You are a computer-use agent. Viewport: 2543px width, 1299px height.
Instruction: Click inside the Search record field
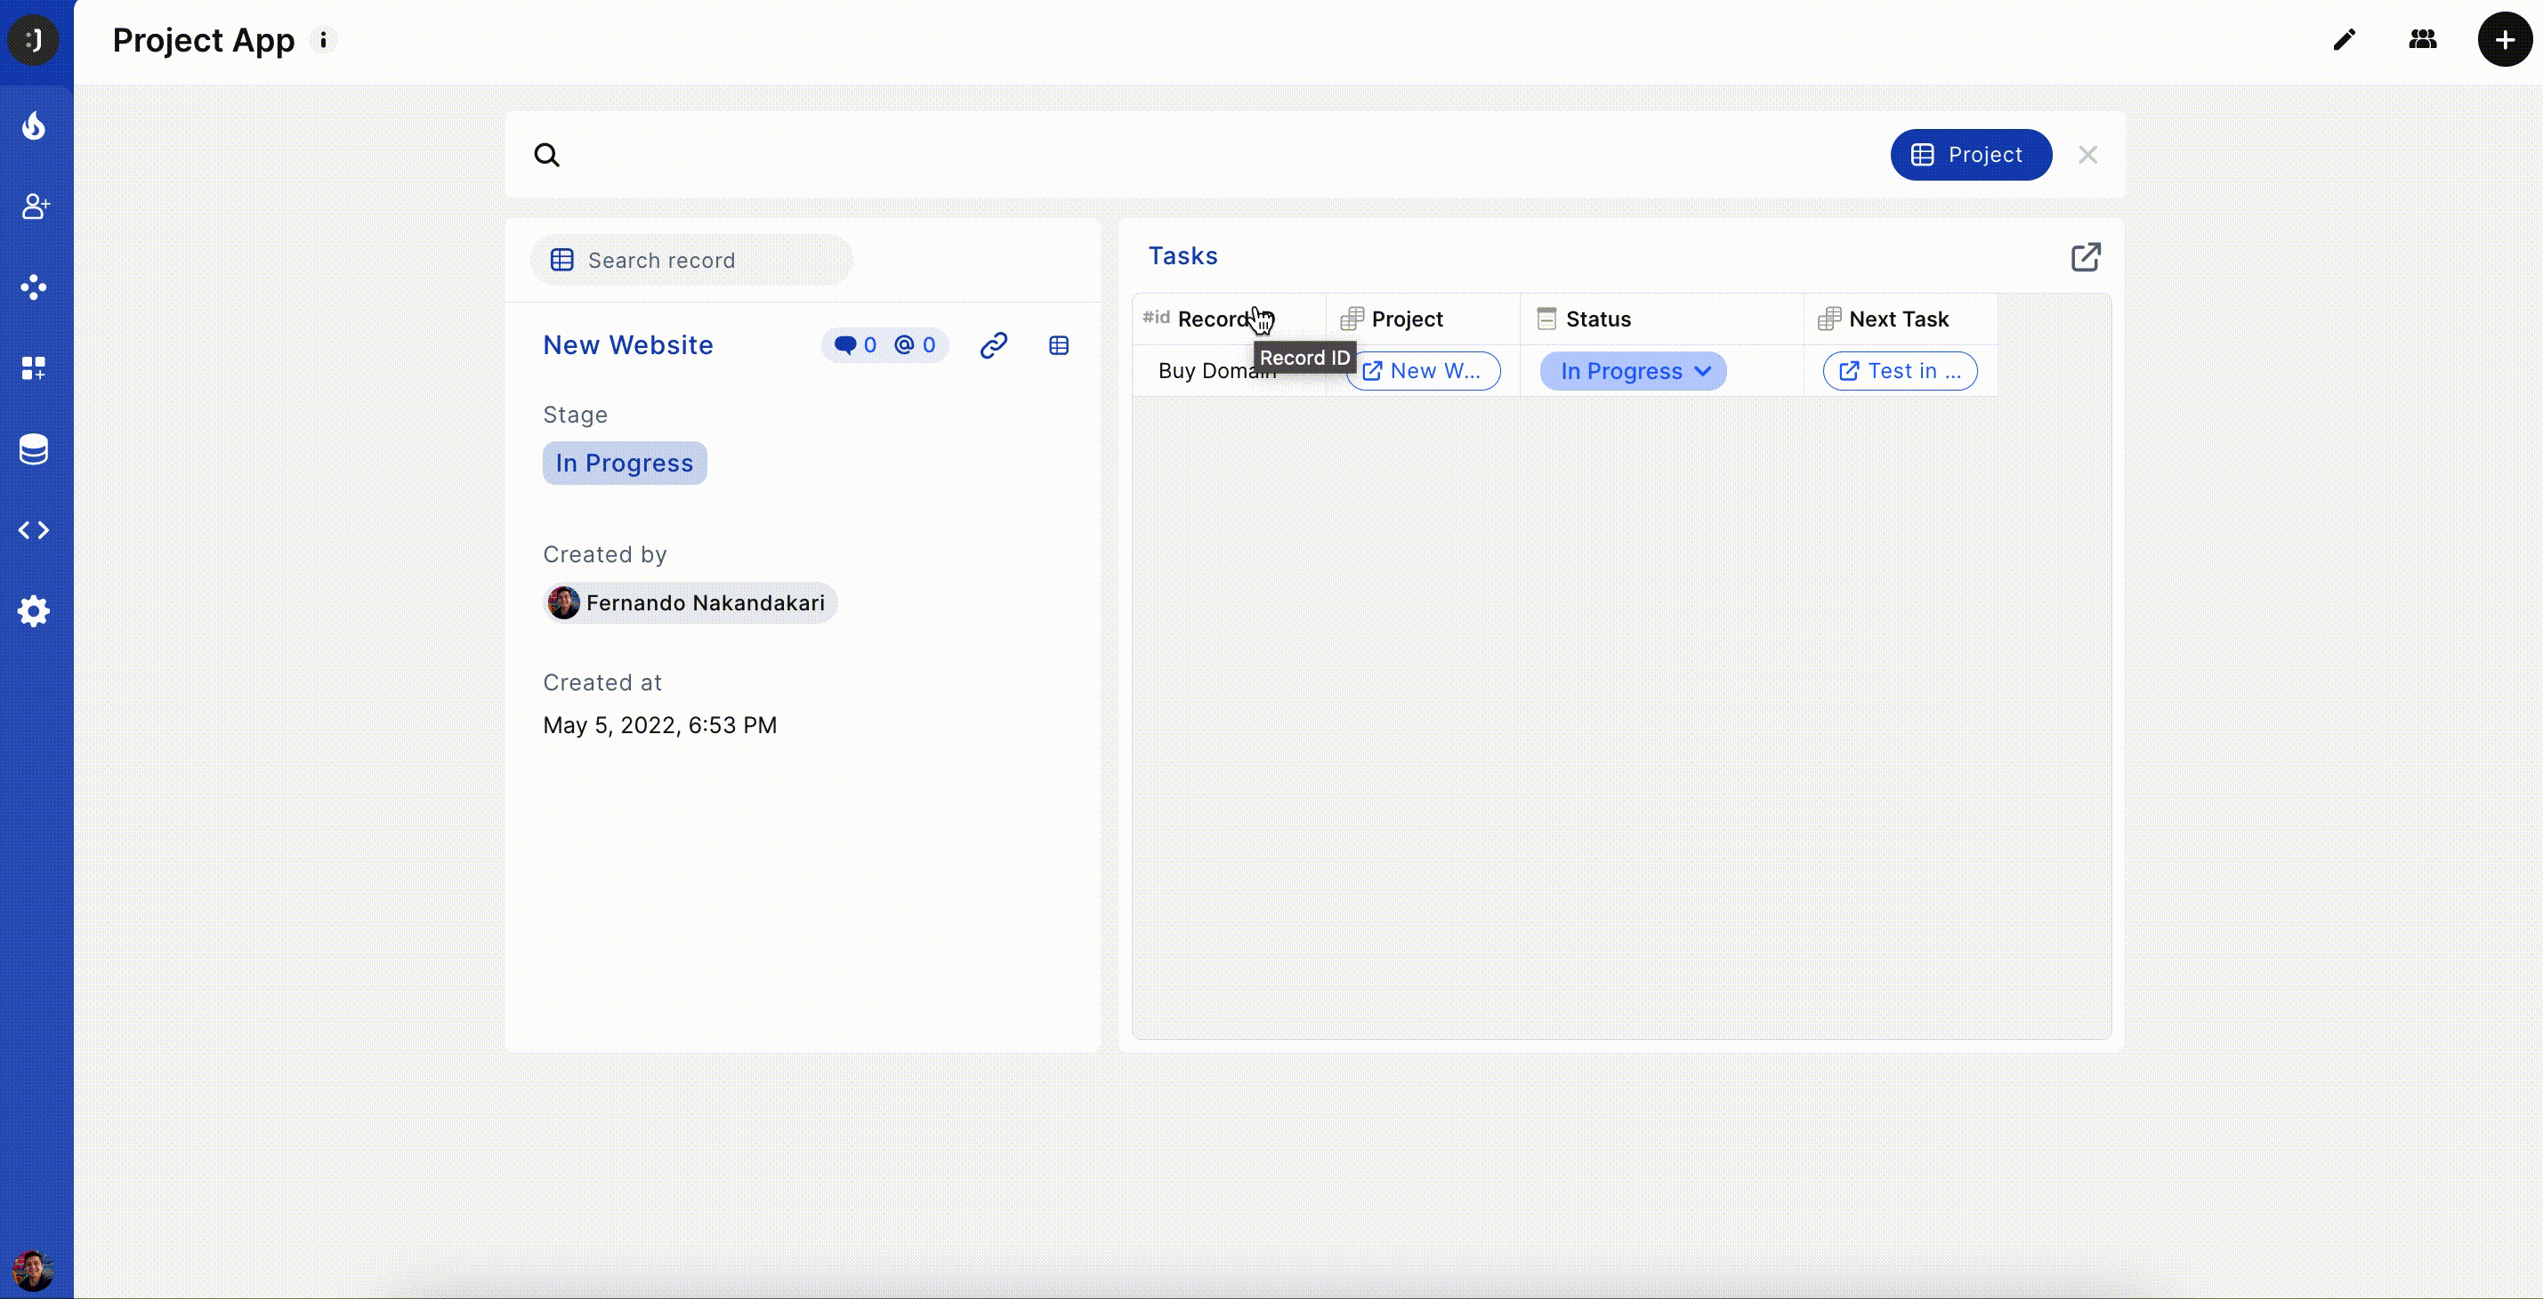pos(691,260)
